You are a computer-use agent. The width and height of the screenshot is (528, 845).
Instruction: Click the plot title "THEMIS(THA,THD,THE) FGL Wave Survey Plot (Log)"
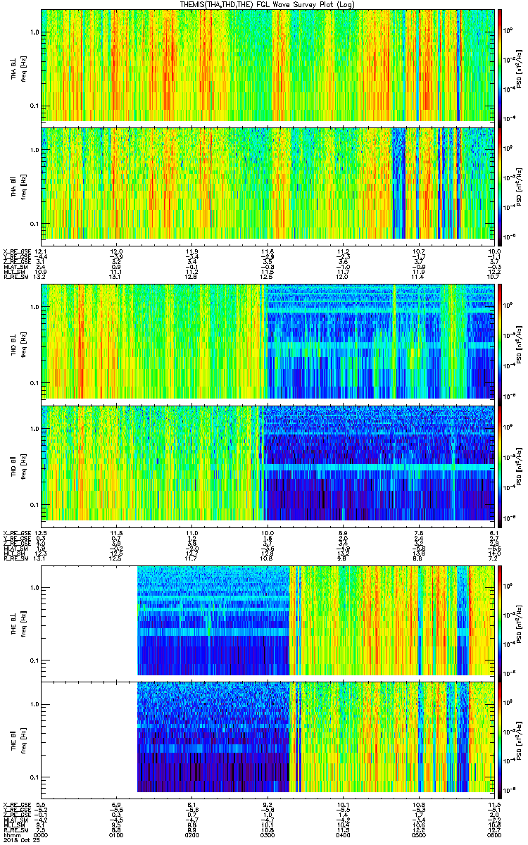point(268,4)
